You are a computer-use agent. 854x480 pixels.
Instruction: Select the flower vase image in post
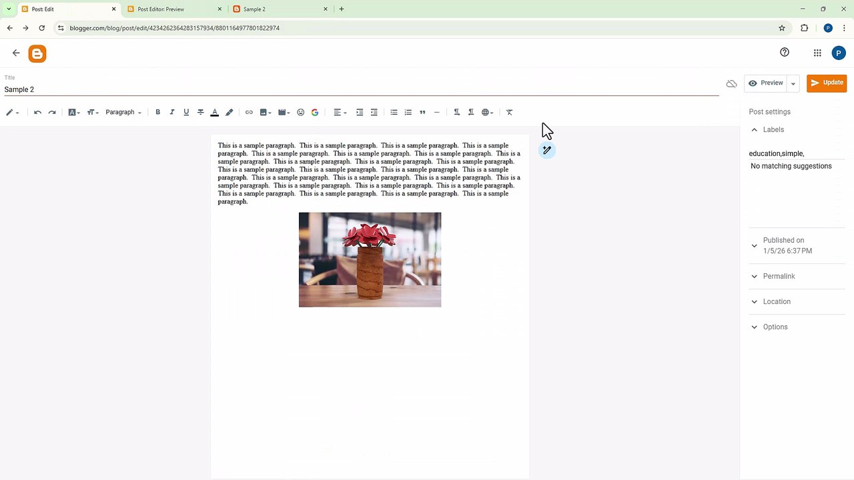click(370, 259)
